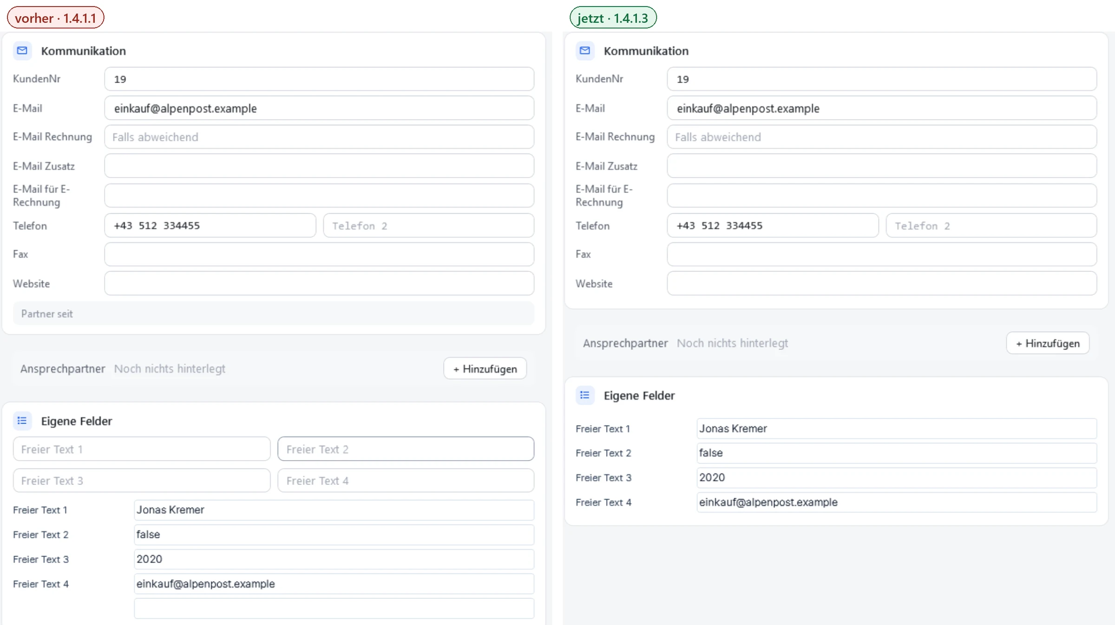Viewport: 1115px width, 625px height.
Task: Click the 'Freier Text 1' placeholder input
Action: (x=142, y=449)
